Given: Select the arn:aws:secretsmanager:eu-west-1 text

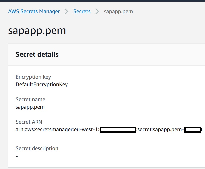Looking at the screenshot, I should coord(57,130).
